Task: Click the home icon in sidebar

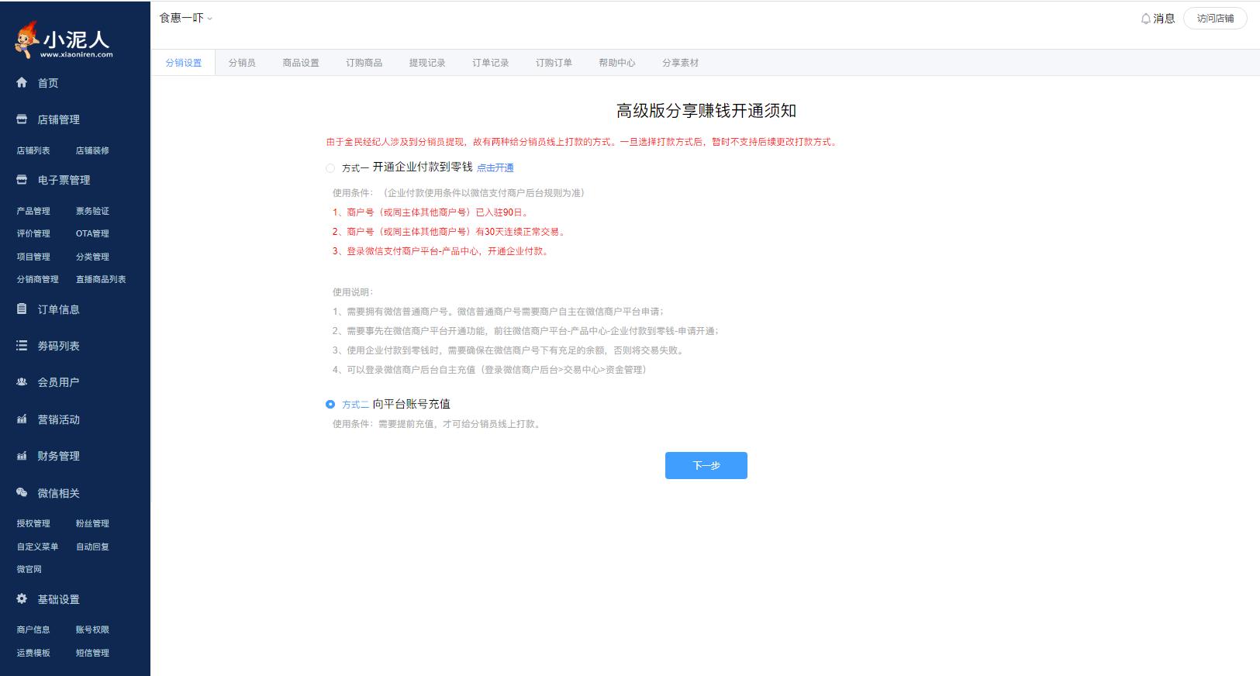Action: (22, 82)
